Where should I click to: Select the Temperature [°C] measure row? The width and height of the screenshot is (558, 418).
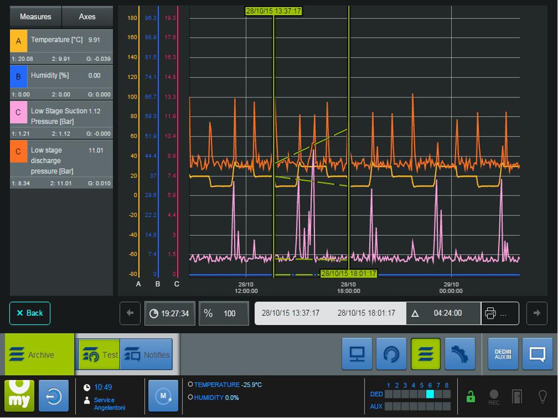(61, 47)
